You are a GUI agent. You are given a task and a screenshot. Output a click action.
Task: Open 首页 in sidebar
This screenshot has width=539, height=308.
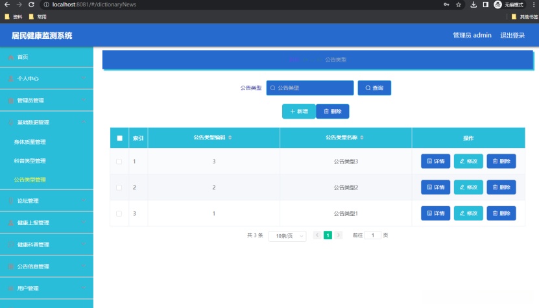coord(47,57)
